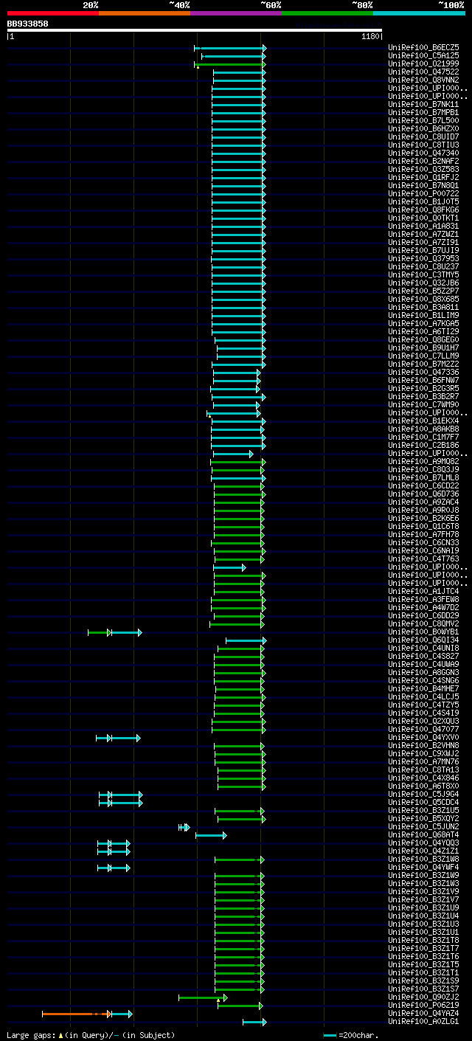Image resolution: width=472 pixels, height=1041 pixels.
Task: Click hit label UniRef100_B5Z2P7
Action: [423, 291]
